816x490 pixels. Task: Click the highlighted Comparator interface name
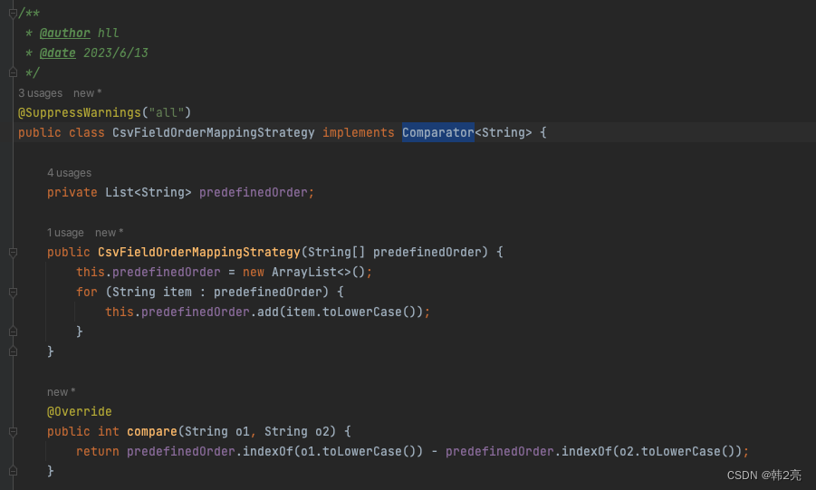(x=437, y=133)
